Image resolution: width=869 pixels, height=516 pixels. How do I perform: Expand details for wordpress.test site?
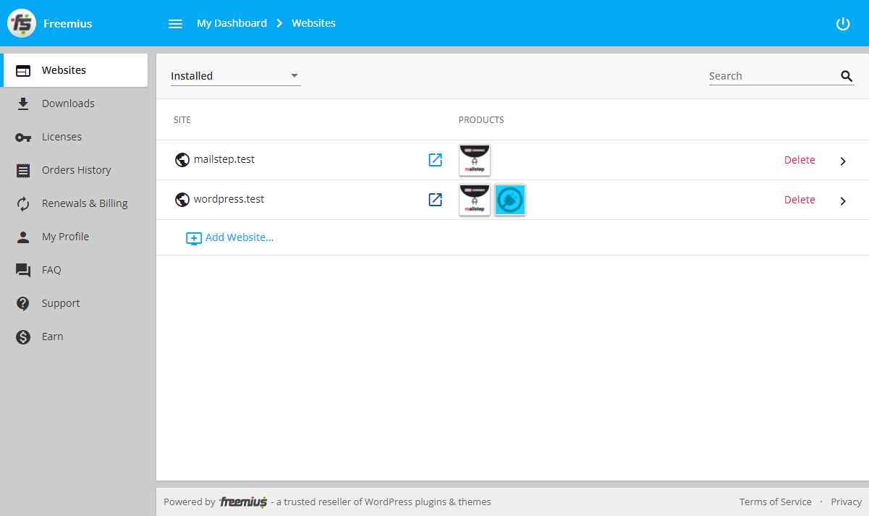[x=842, y=200]
